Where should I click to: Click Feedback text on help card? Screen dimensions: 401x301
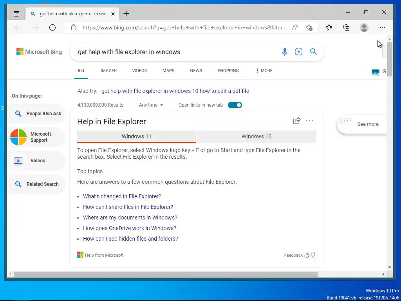[293, 255]
